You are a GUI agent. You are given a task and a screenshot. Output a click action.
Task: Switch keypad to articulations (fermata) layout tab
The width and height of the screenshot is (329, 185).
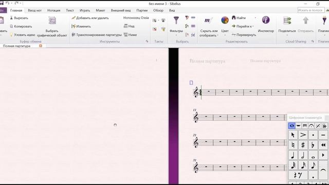tap(312, 126)
